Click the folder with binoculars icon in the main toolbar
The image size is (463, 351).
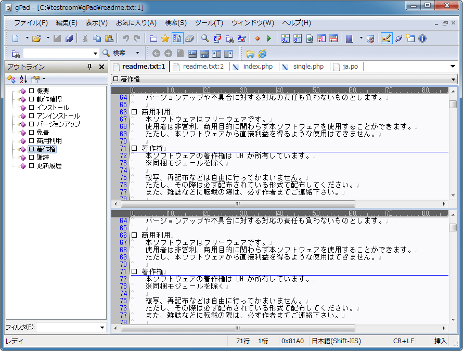[x=229, y=38]
